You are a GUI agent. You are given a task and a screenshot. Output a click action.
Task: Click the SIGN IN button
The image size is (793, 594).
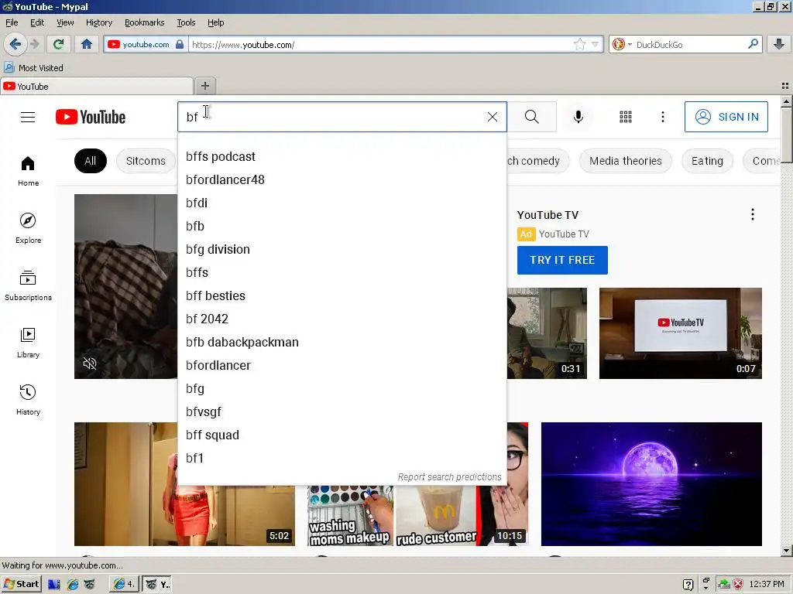click(x=726, y=117)
